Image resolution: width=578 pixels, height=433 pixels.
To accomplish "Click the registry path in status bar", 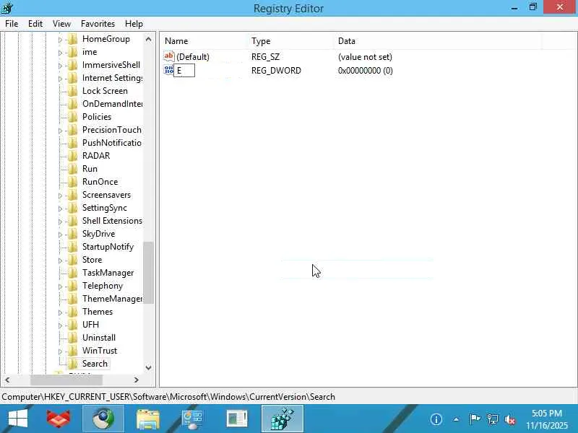I will click(x=168, y=396).
